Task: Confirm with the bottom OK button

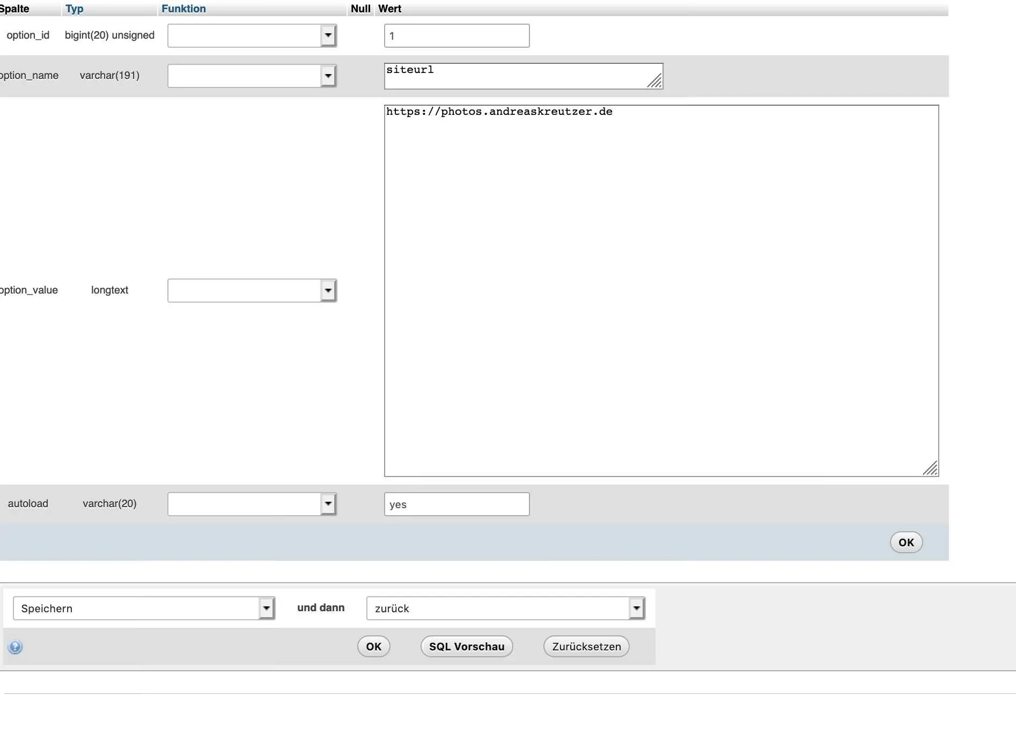Action: point(373,646)
